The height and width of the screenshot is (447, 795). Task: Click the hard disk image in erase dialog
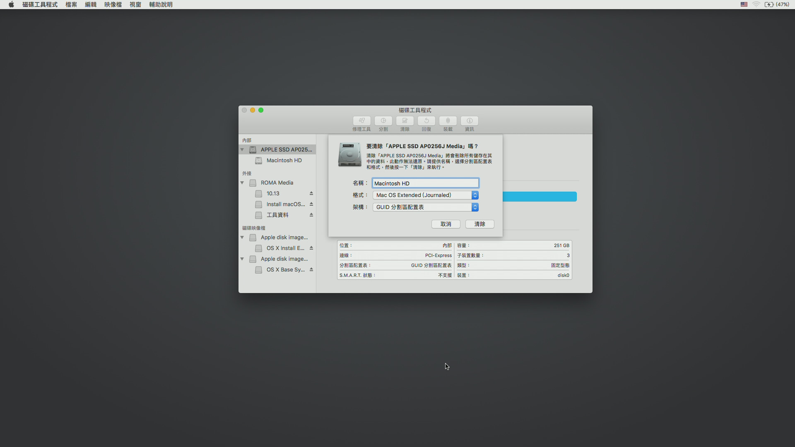(x=349, y=154)
